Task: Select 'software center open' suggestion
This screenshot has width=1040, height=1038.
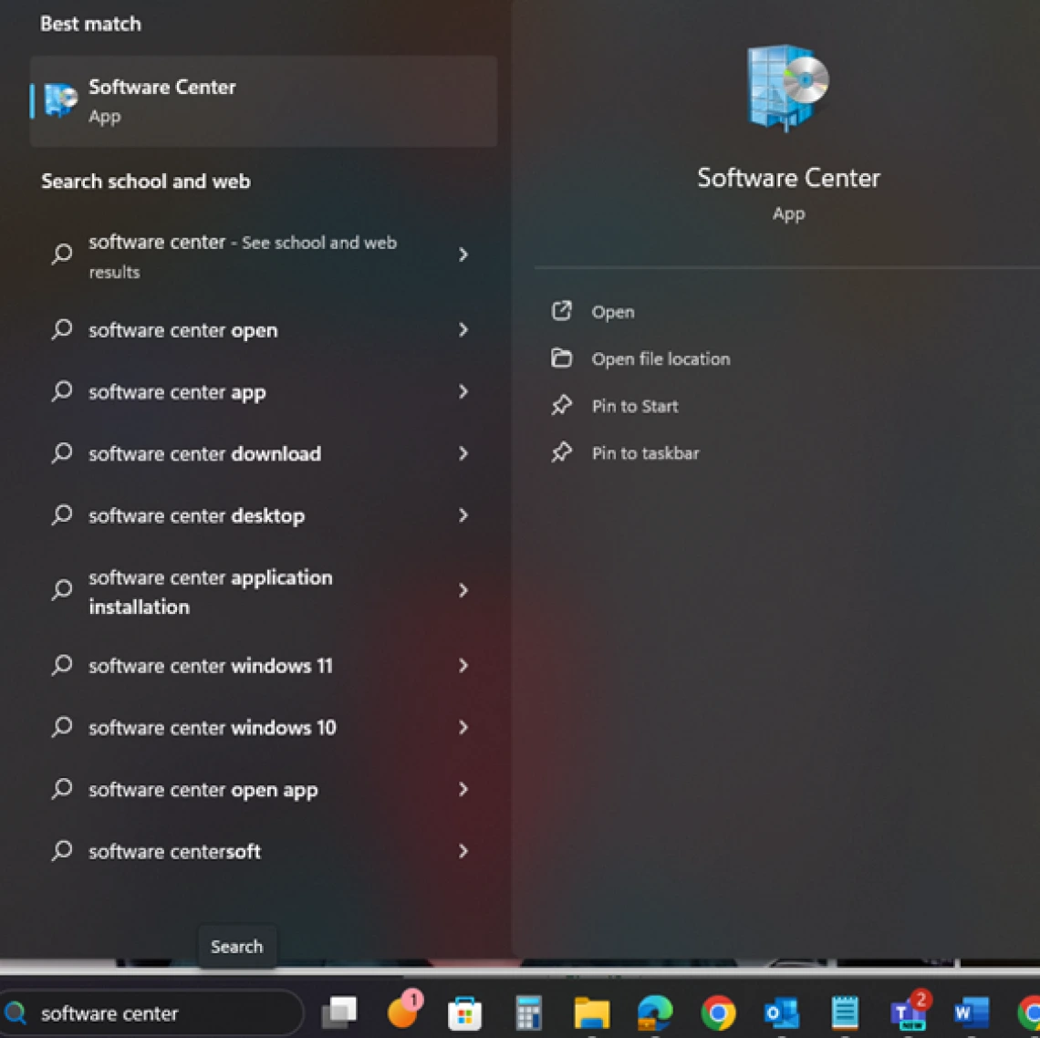Action: click(264, 329)
